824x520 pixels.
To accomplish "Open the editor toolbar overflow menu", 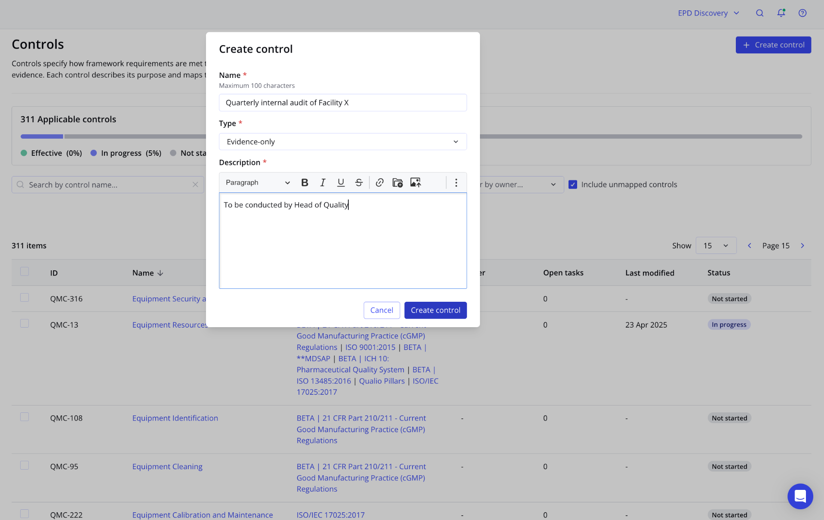I will (456, 183).
